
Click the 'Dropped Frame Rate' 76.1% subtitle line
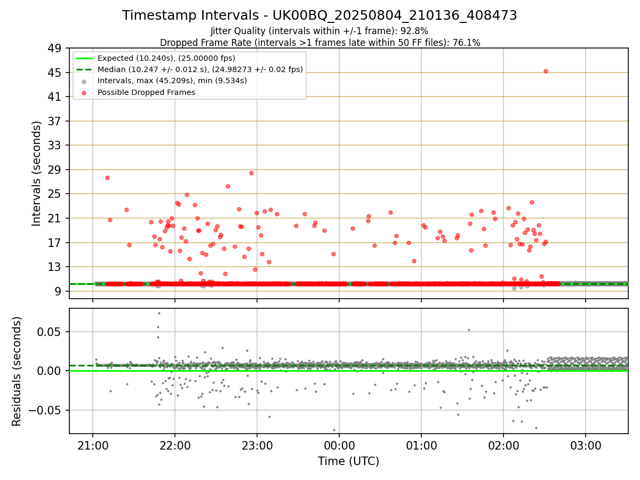coord(320,43)
